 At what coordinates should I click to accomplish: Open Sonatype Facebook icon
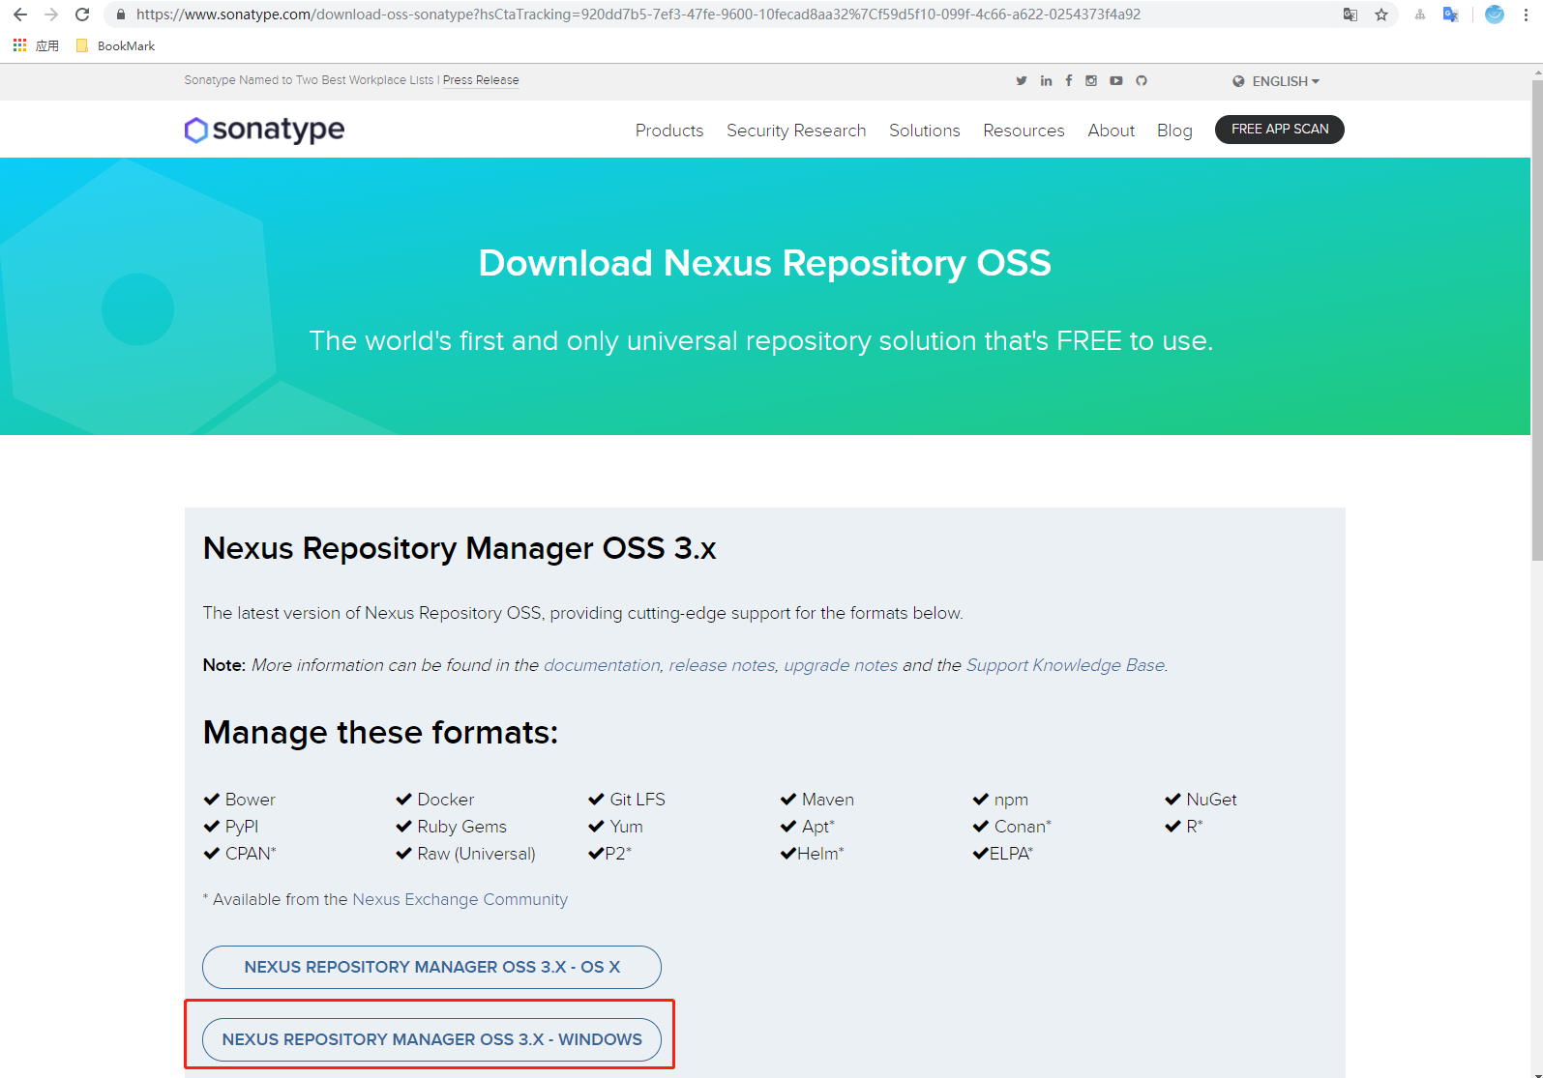click(1069, 80)
